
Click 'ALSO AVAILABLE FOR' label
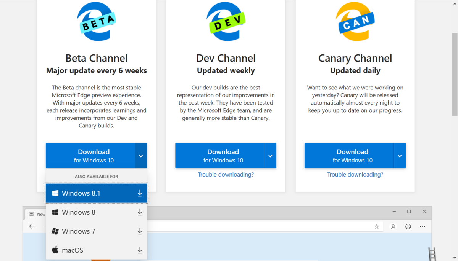96,177
